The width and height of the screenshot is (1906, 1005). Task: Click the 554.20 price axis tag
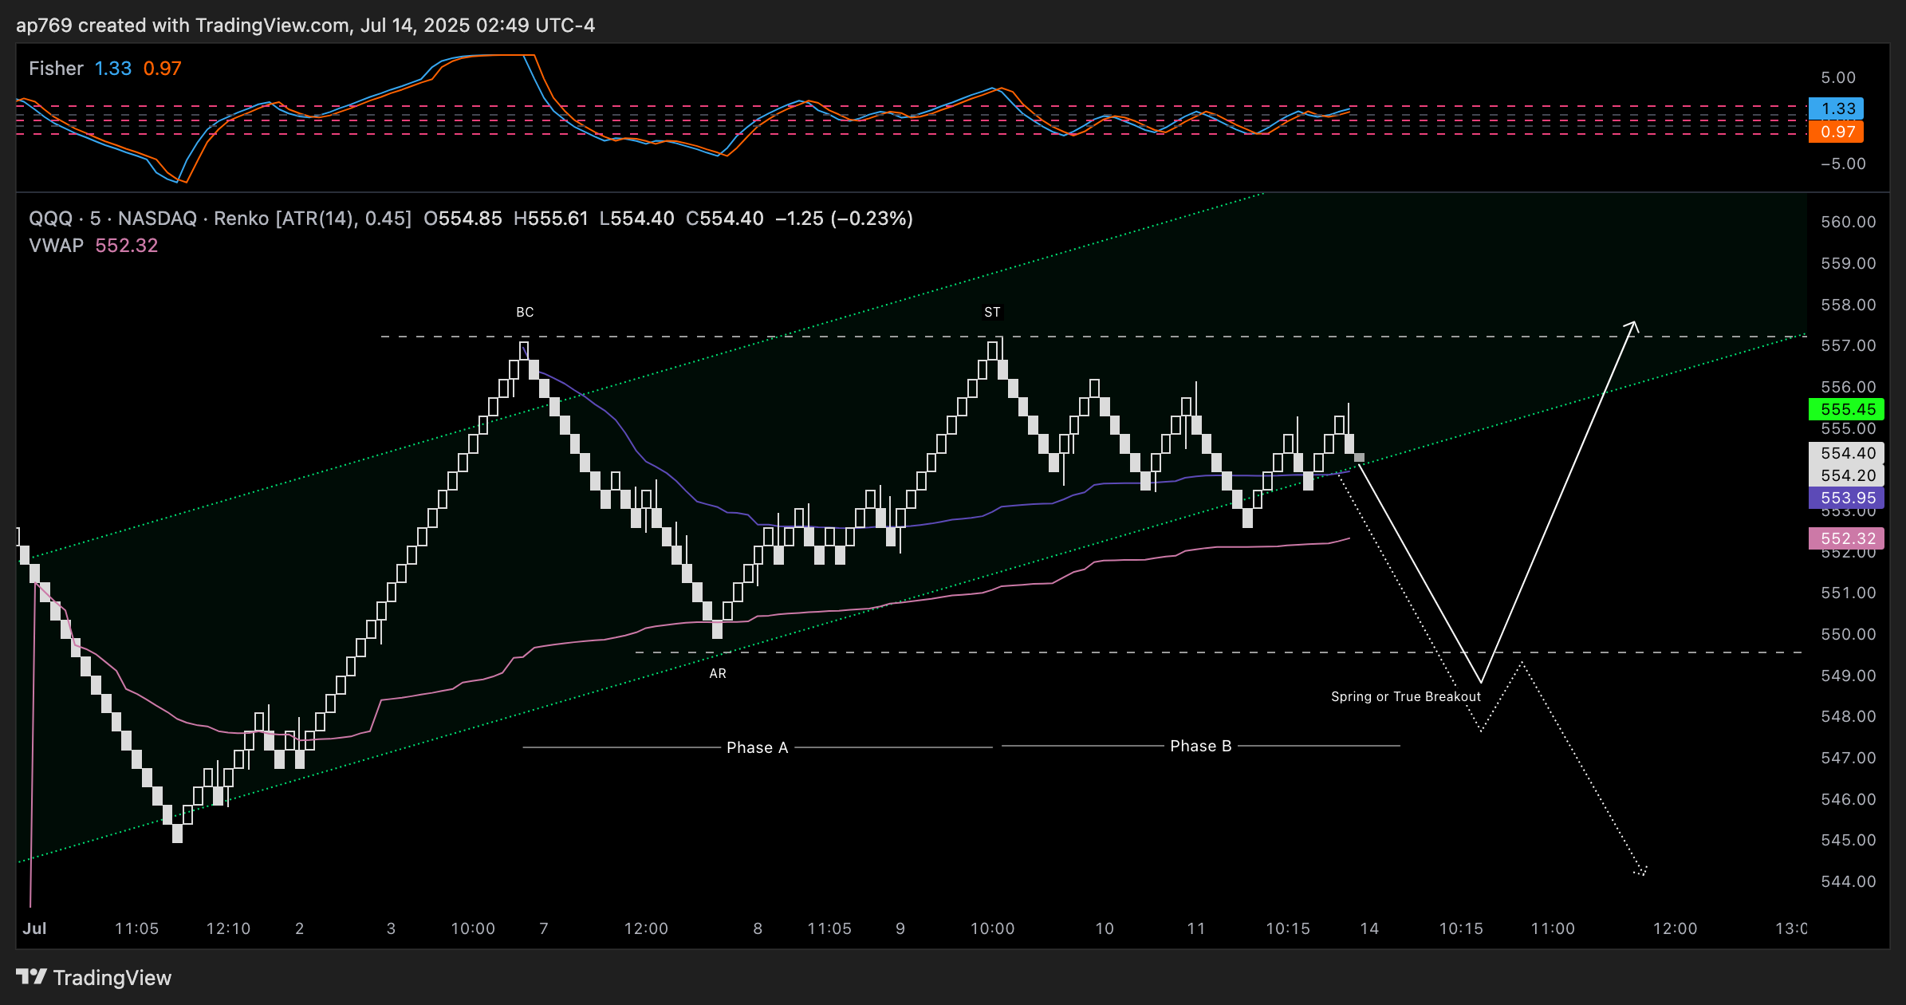point(1846,475)
